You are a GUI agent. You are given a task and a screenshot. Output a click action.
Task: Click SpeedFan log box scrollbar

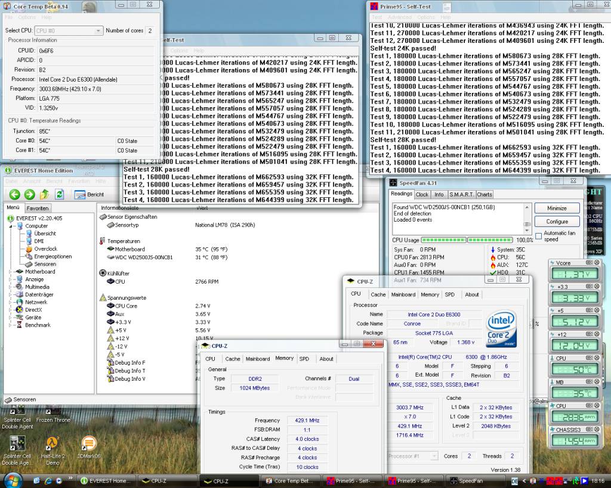[x=527, y=219]
